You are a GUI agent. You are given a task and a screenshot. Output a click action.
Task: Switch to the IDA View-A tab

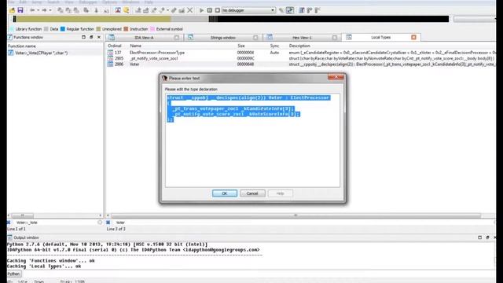tap(144, 38)
